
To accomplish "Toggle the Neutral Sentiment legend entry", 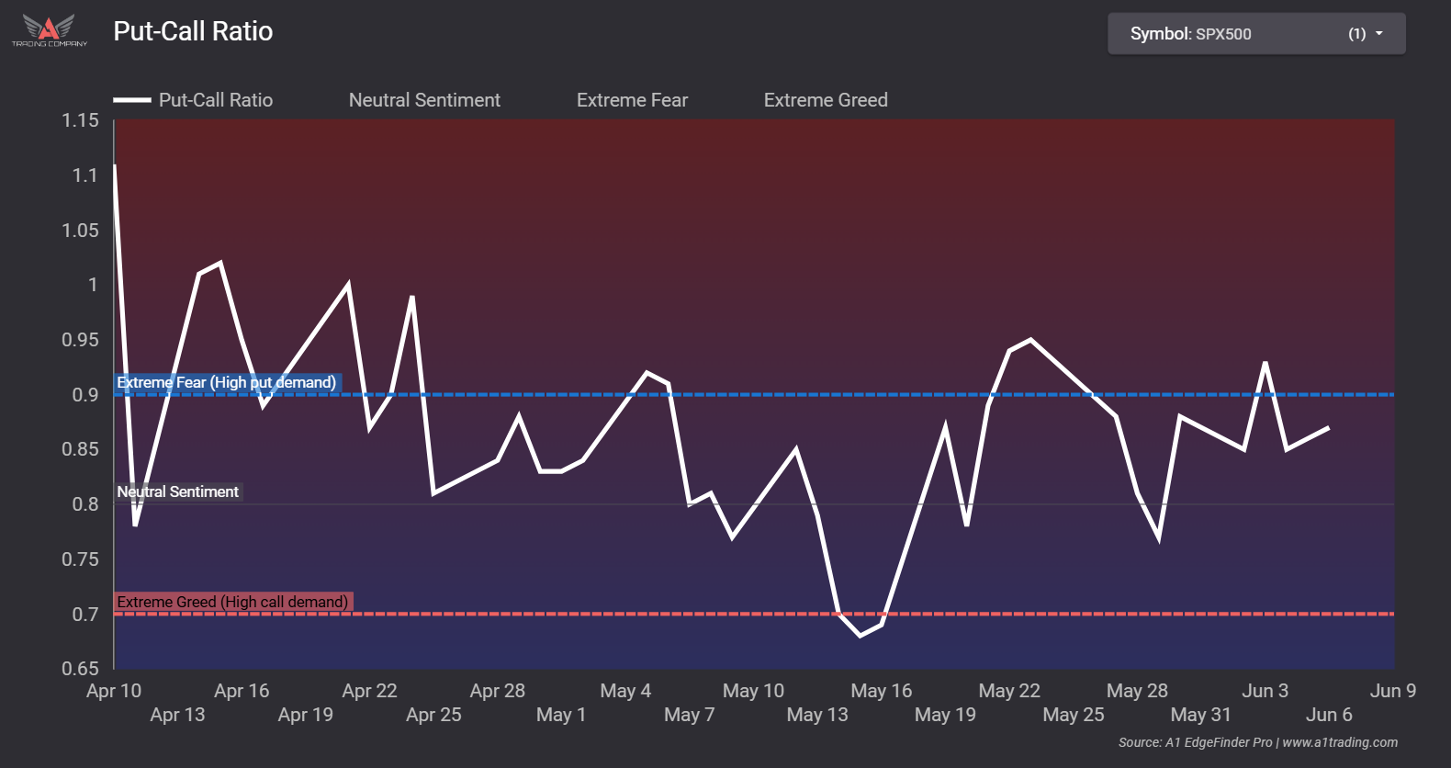I will click(x=424, y=100).
